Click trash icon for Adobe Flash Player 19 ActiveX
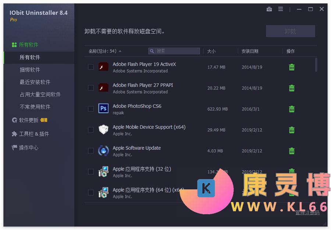Screen dimensions: 331x230 pyautogui.click(x=292, y=67)
